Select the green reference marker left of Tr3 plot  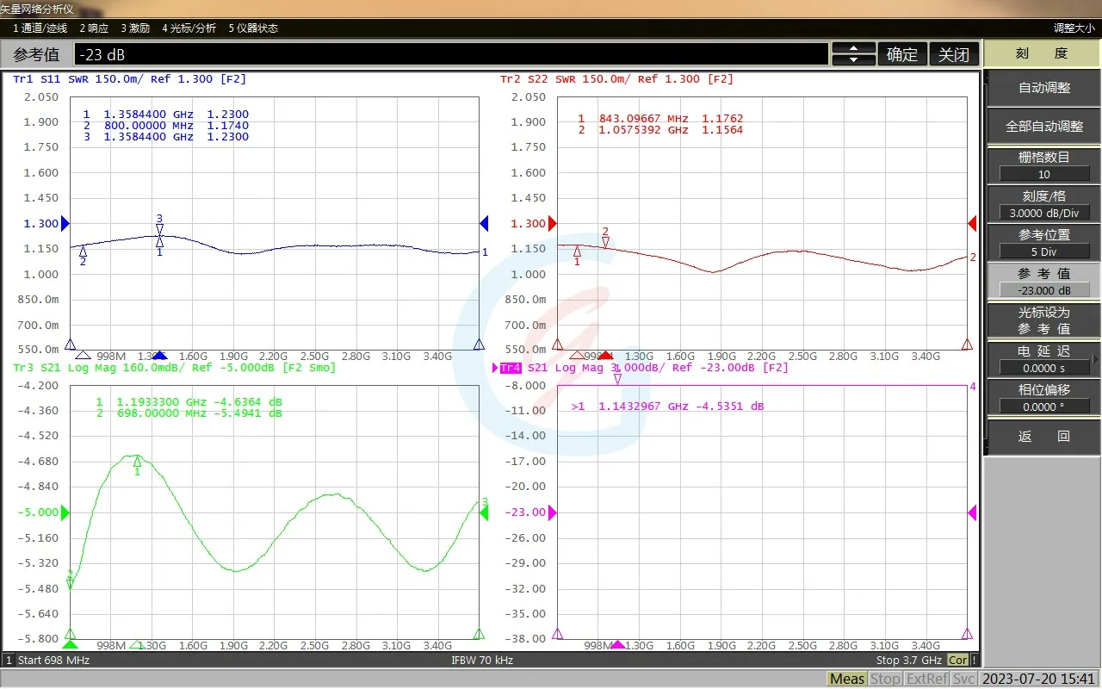click(65, 512)
